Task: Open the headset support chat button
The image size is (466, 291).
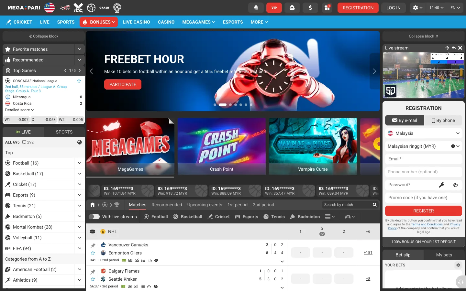Action: (x=460, y=282)
